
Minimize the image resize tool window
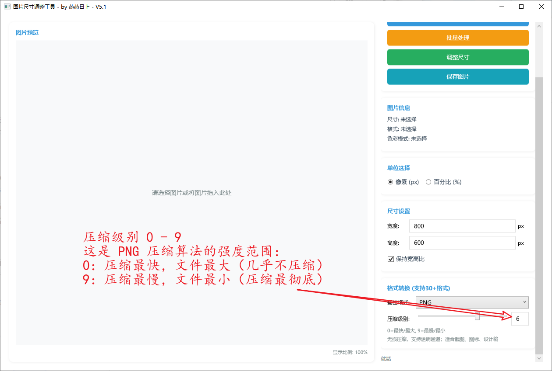point(501,7)
